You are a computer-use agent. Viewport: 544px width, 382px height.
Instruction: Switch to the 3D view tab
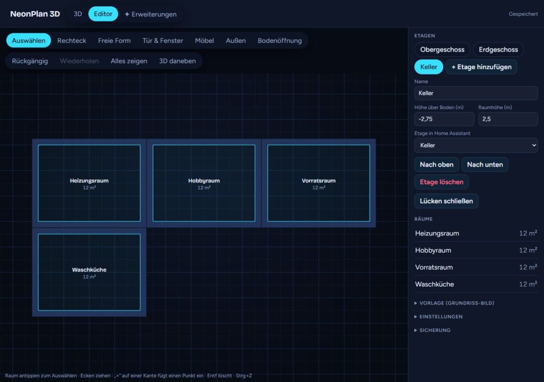coord(78,14)
